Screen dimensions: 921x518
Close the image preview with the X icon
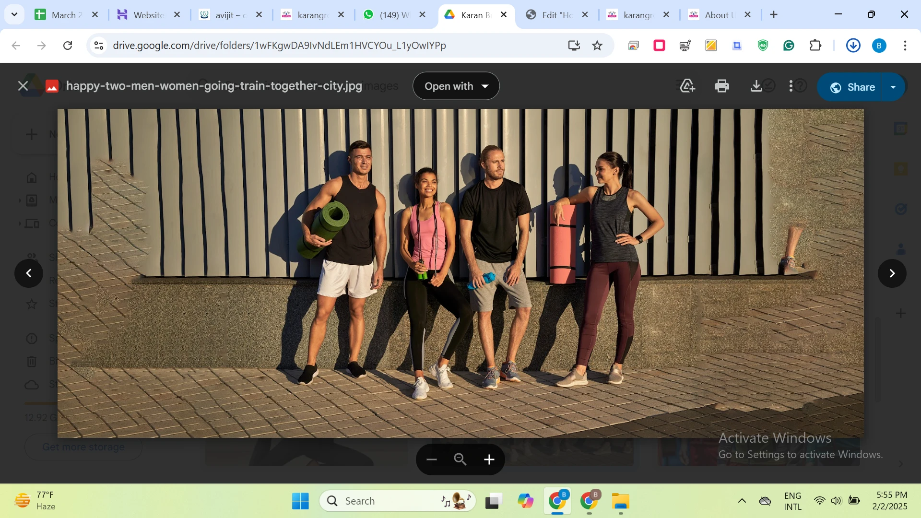(x=23, y=86)
